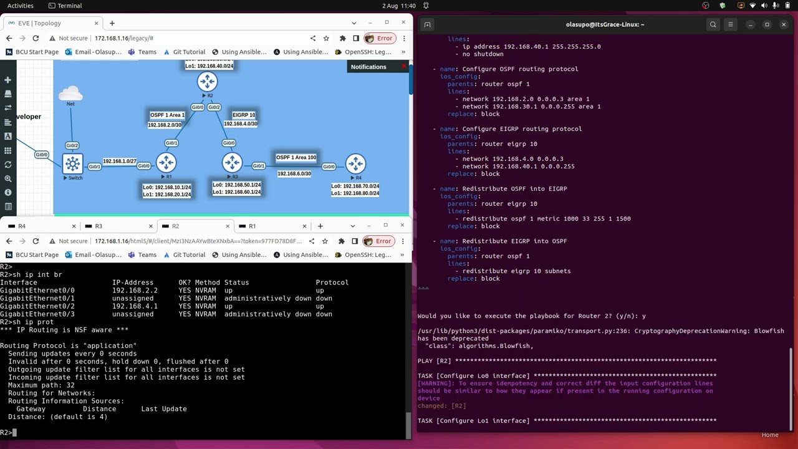The width and height of the screenshot is (798, 449).
Task: Select the R4 router node in topology
Action: point(355,164)
